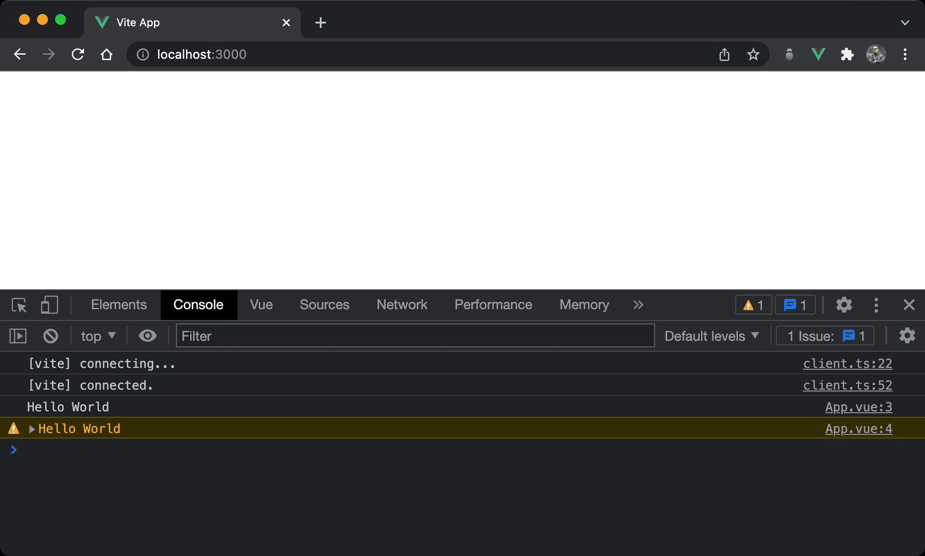Show more DevTools tabs chevron

[x=638, y=305]
